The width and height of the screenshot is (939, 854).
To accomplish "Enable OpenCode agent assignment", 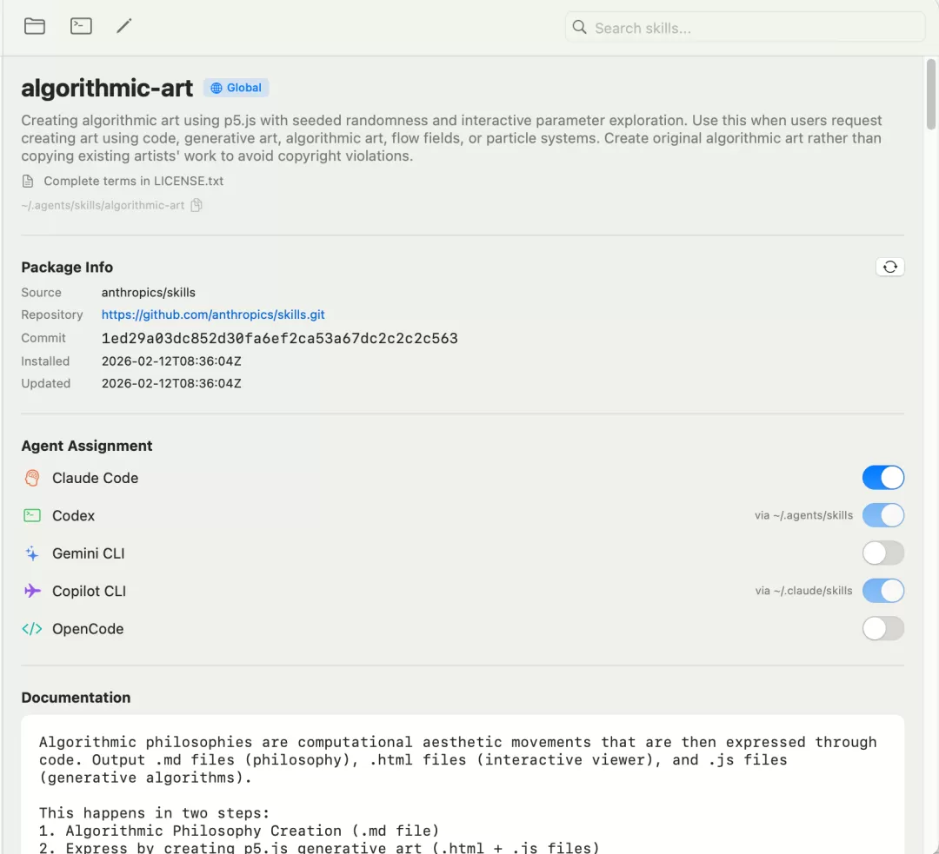I will pyautogui.click(x=882, y=628).
